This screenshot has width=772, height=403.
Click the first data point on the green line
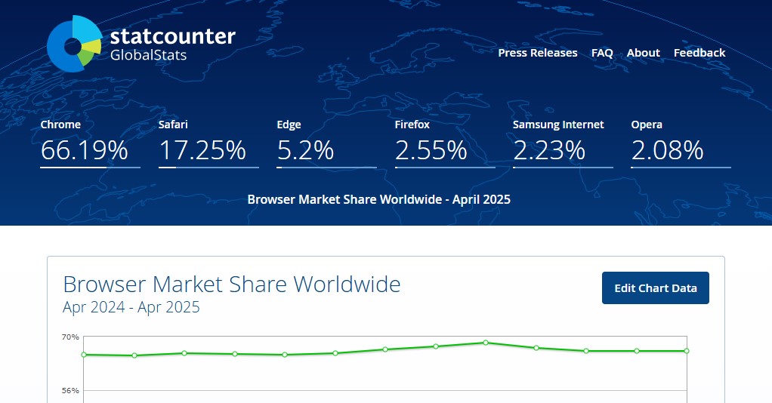(84, 355)
